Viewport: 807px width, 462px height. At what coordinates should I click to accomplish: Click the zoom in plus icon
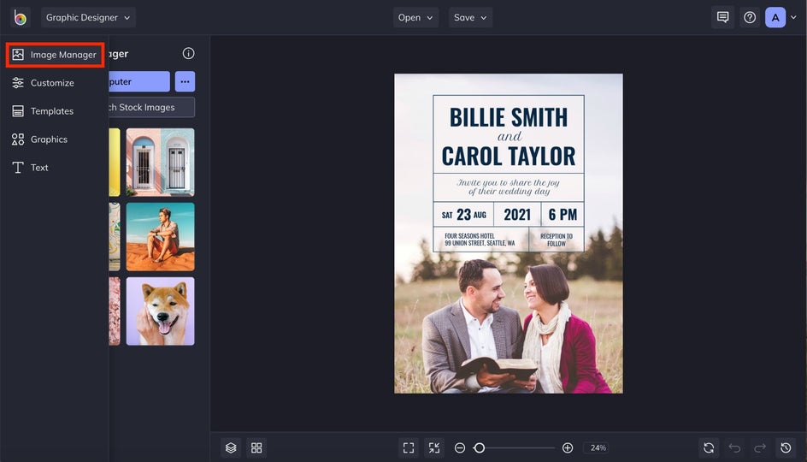(x=568, y=448)
